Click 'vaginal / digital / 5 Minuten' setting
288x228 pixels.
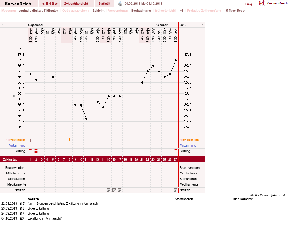(38, 11)
